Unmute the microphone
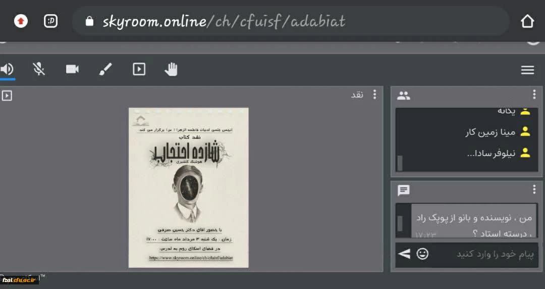545x289 pixels. pyautogui.click(x=39, y=69)
